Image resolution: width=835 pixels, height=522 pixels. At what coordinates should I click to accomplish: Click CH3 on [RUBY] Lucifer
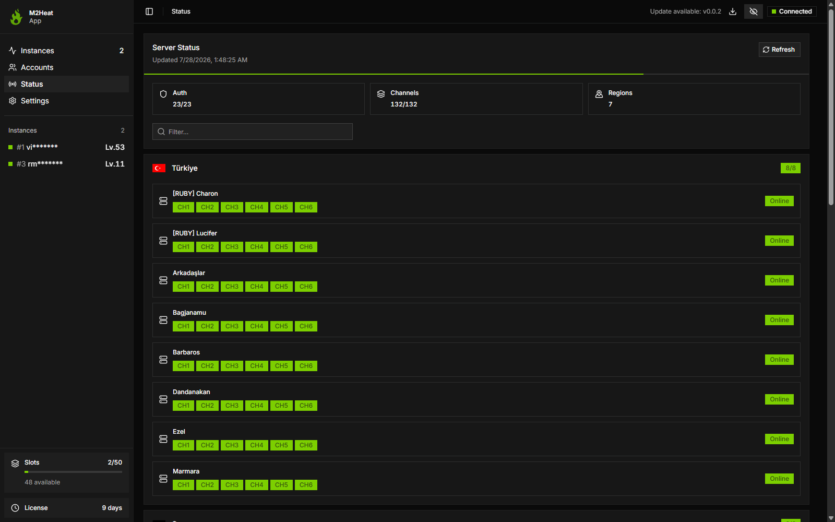(232, 247)
